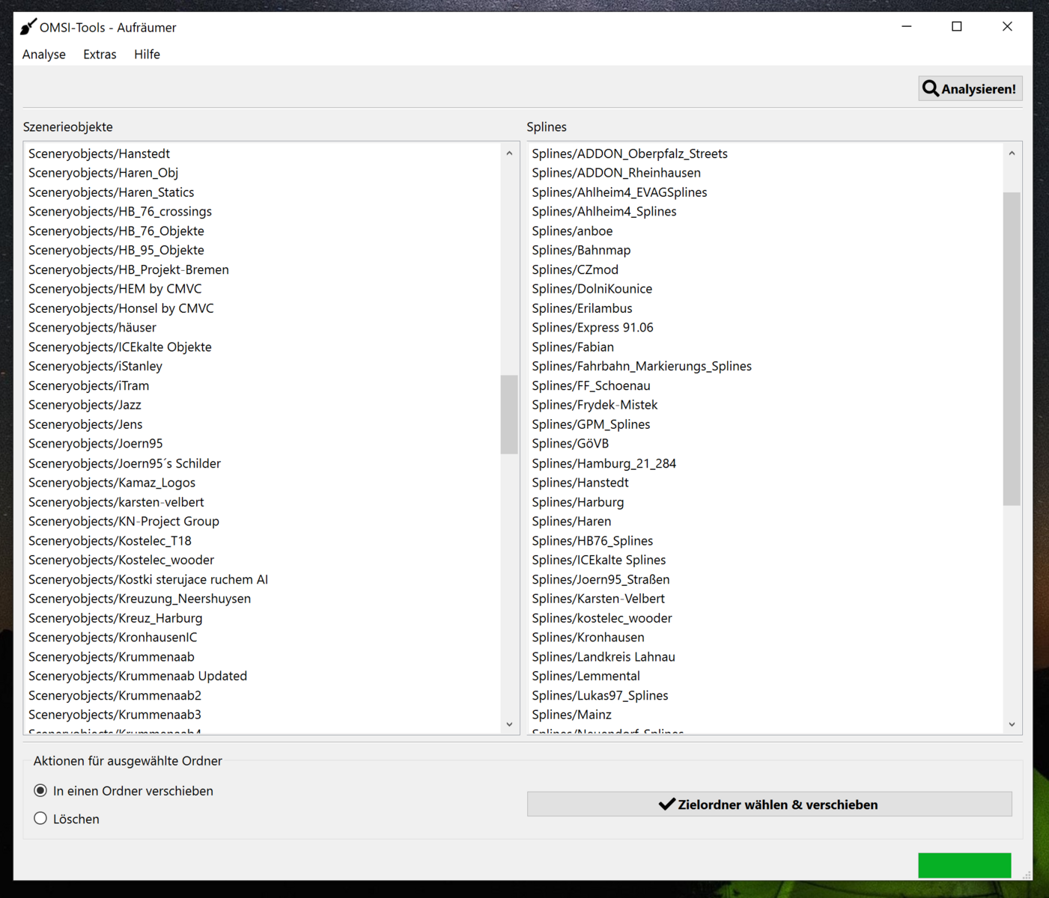The width and height of the screenshot is (1049, 898).
Task: Select Splines/Fahrbahn_Markierungs_Splines entry
Action: click(642, 366)
